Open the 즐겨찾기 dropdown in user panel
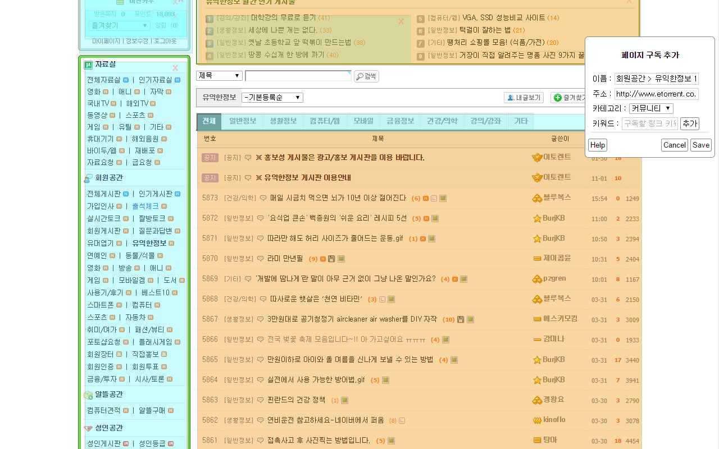 (x=119, y=26)
